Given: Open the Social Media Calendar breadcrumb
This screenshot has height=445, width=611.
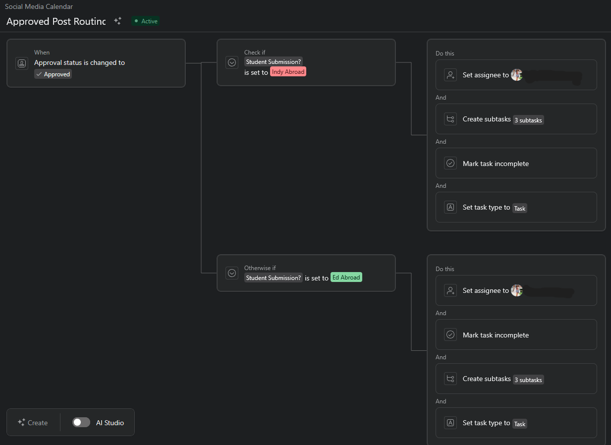Looking at the screenshot, I should pyautogui.click(x=39, y=6).
